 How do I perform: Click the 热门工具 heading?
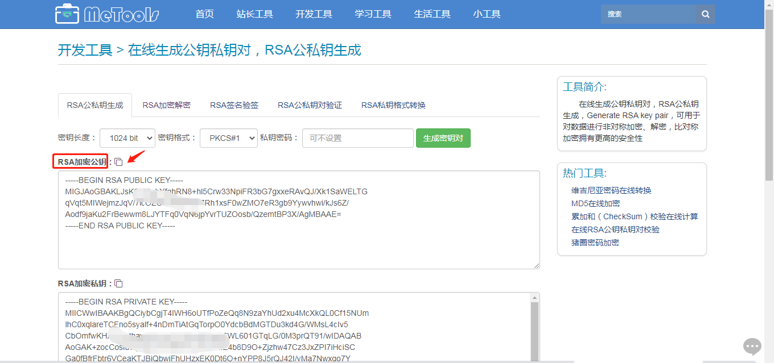coord(584,173)
